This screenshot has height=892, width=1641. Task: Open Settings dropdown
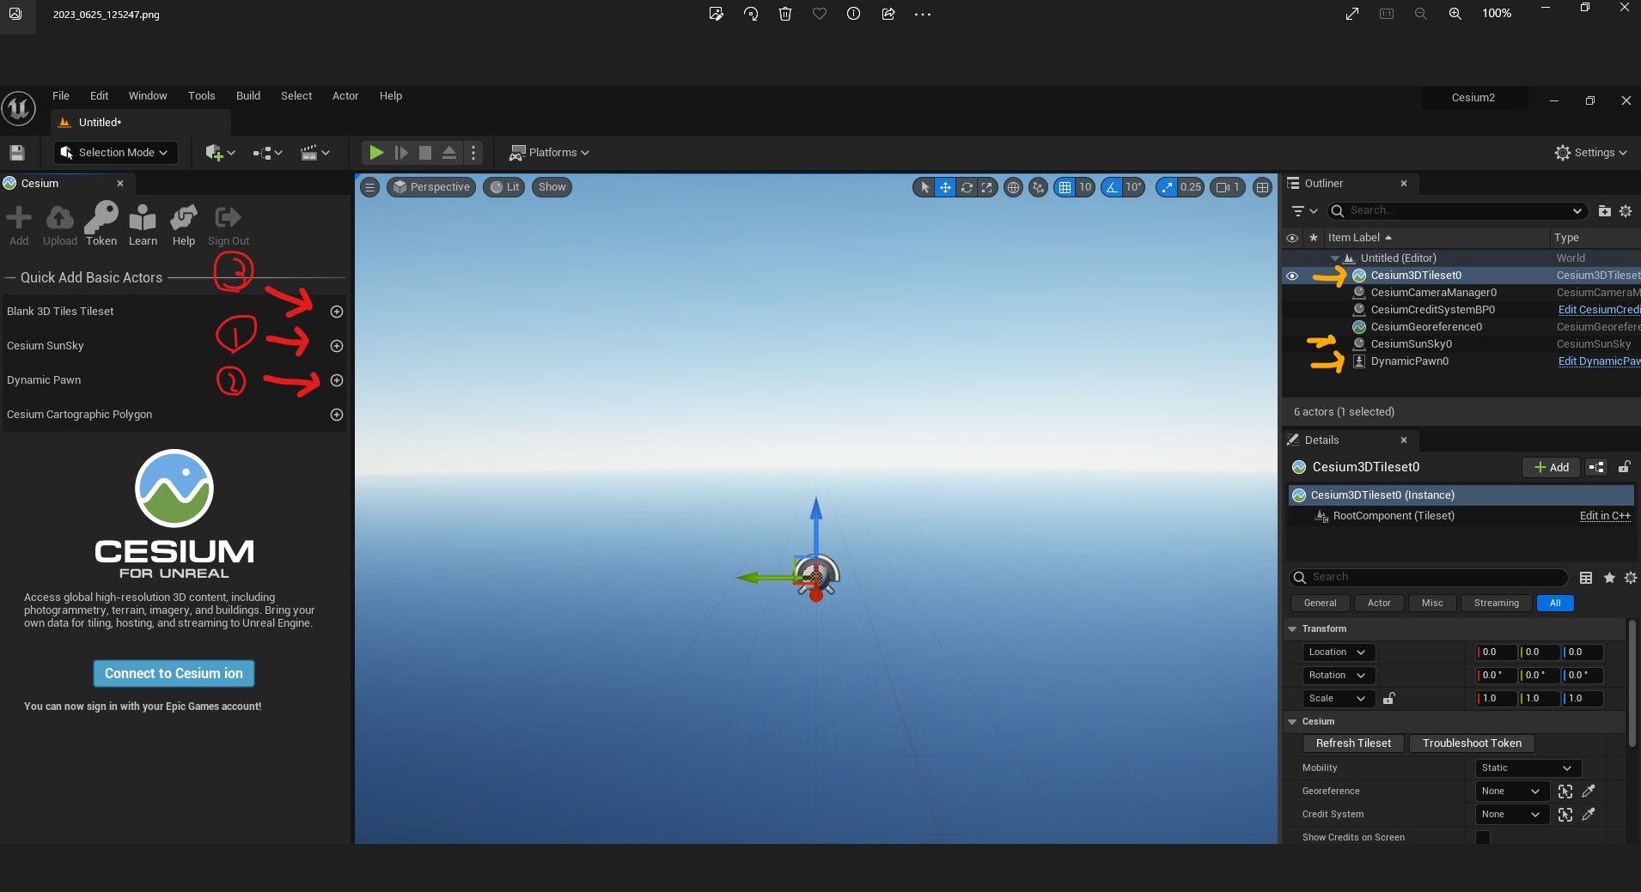1591,153
